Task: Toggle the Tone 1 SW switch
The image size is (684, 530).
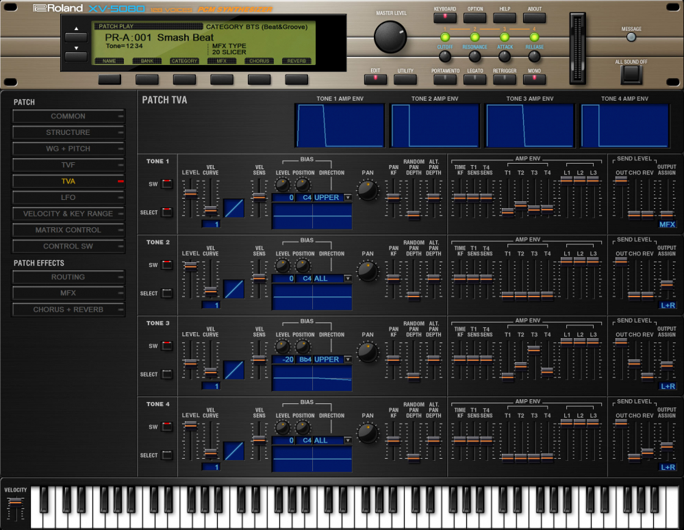Action: pyautogui.click(x=167, y=184)
